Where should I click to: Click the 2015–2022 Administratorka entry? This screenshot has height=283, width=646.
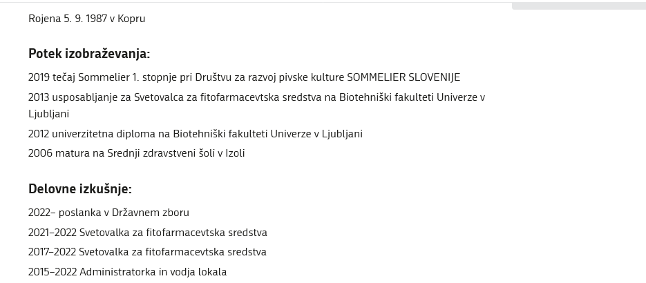[x=127, y=272]
